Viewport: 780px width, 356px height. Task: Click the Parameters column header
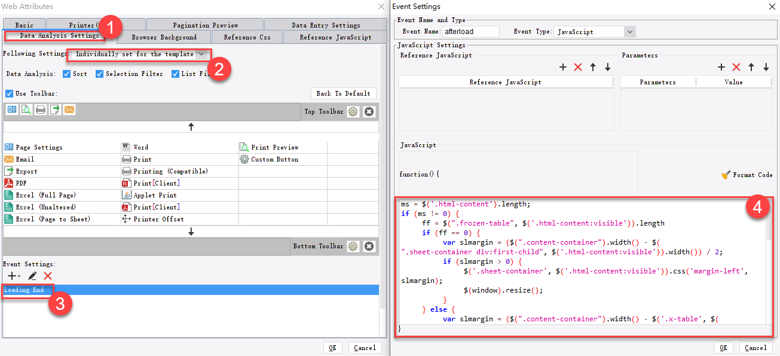coord(658,82)
